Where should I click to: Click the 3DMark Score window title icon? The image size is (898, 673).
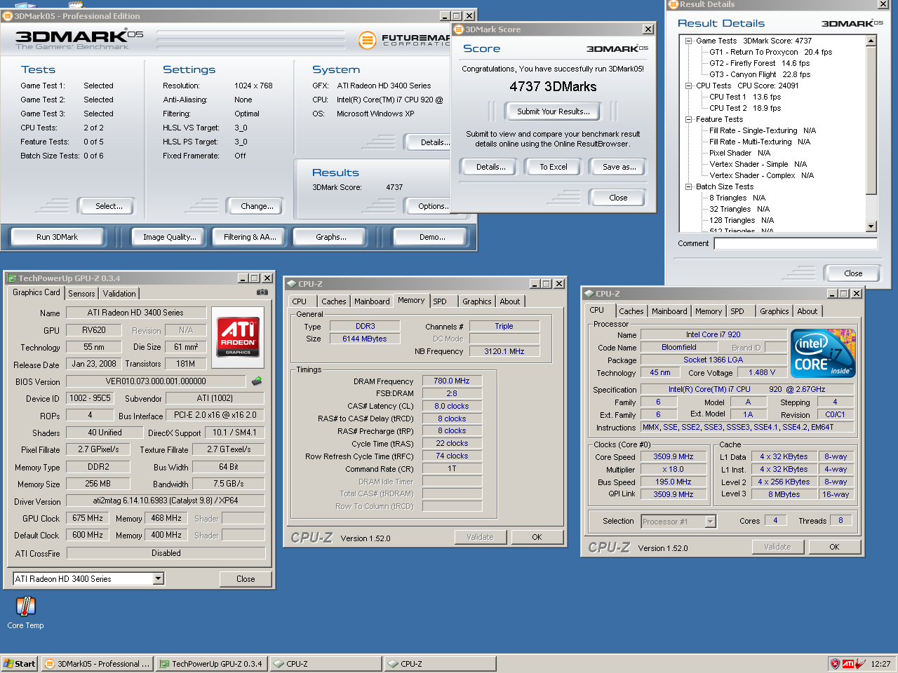pos(459,29)
